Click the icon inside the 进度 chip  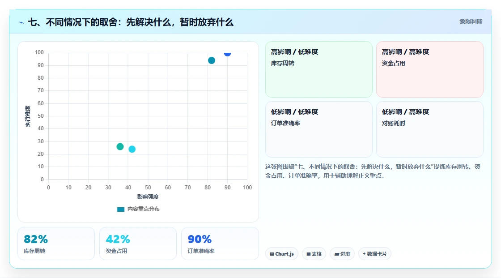(337, 254)
